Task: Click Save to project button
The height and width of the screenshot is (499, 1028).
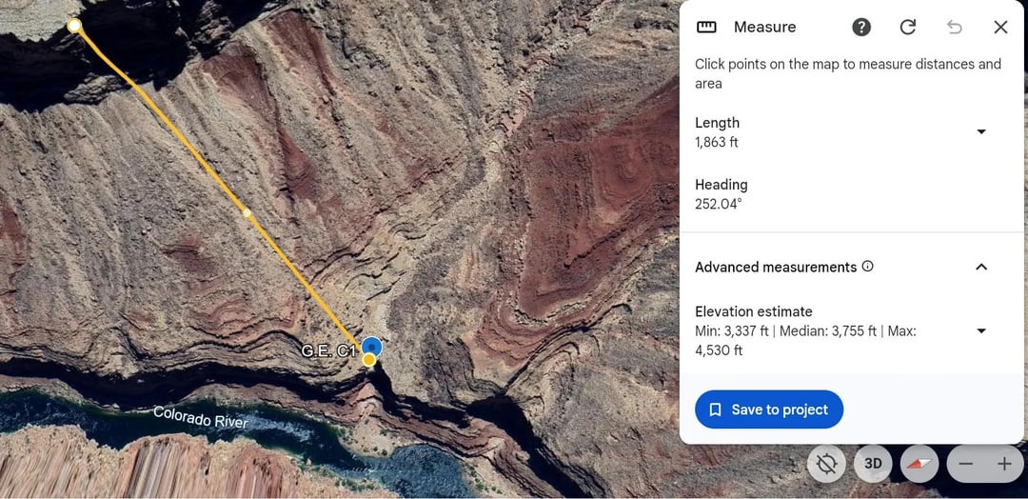Action: point(769,409)
